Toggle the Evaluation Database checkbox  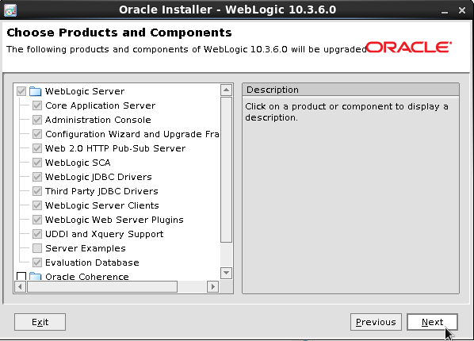pos(37,262)
